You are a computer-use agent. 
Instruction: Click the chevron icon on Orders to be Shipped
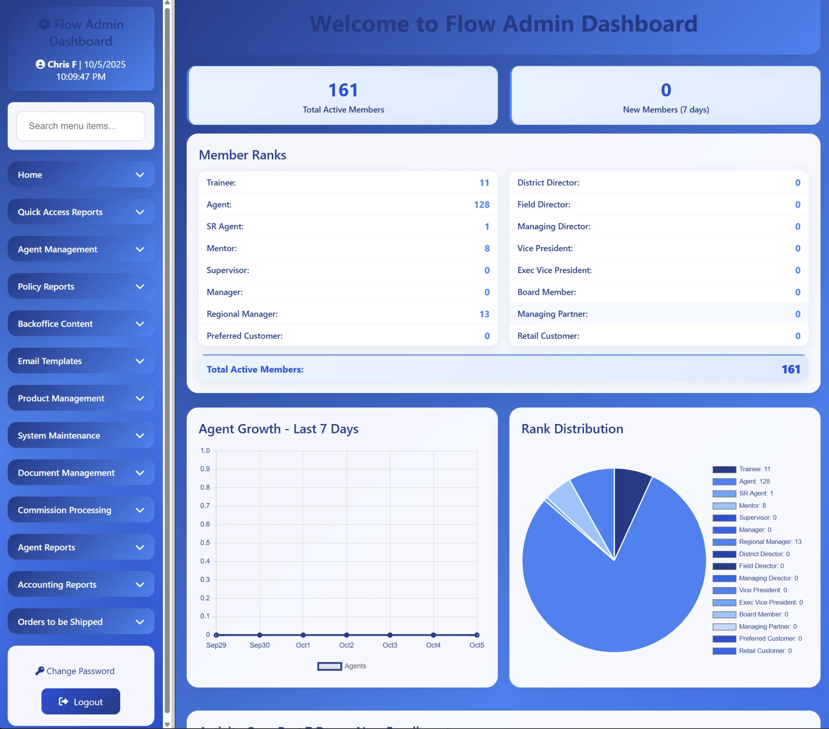[140, 622]
